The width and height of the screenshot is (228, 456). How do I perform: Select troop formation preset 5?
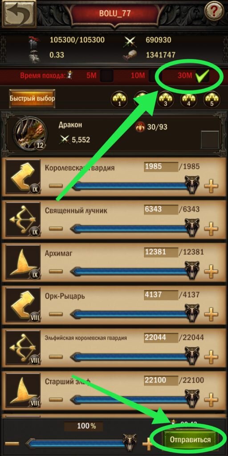pyautogui.click(x=212, y=100)
